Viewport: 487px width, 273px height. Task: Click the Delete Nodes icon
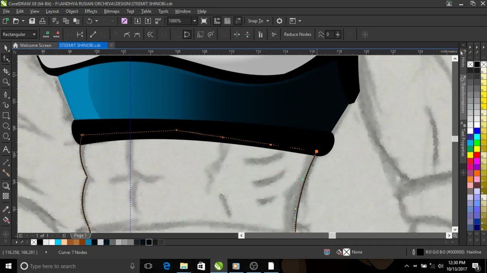coord(57,35)
